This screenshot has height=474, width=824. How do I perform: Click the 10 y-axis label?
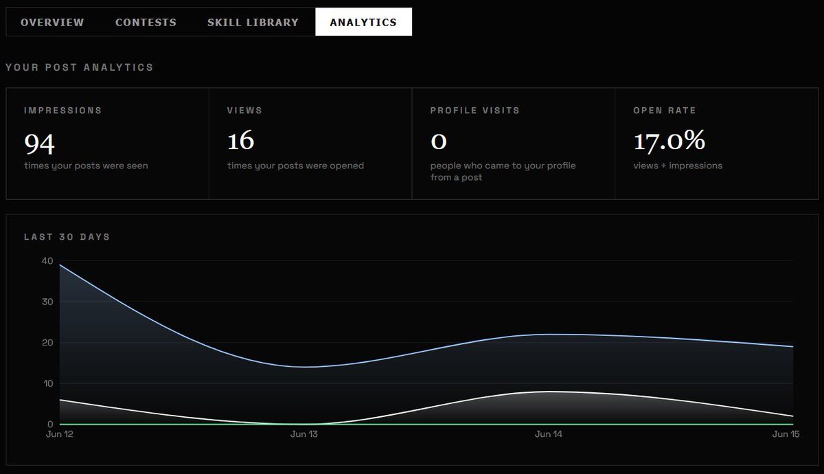(47, 383)
